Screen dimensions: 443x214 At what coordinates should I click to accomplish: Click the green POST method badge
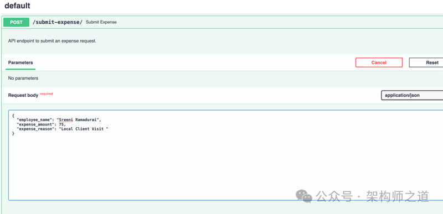[x=17, y=22]
